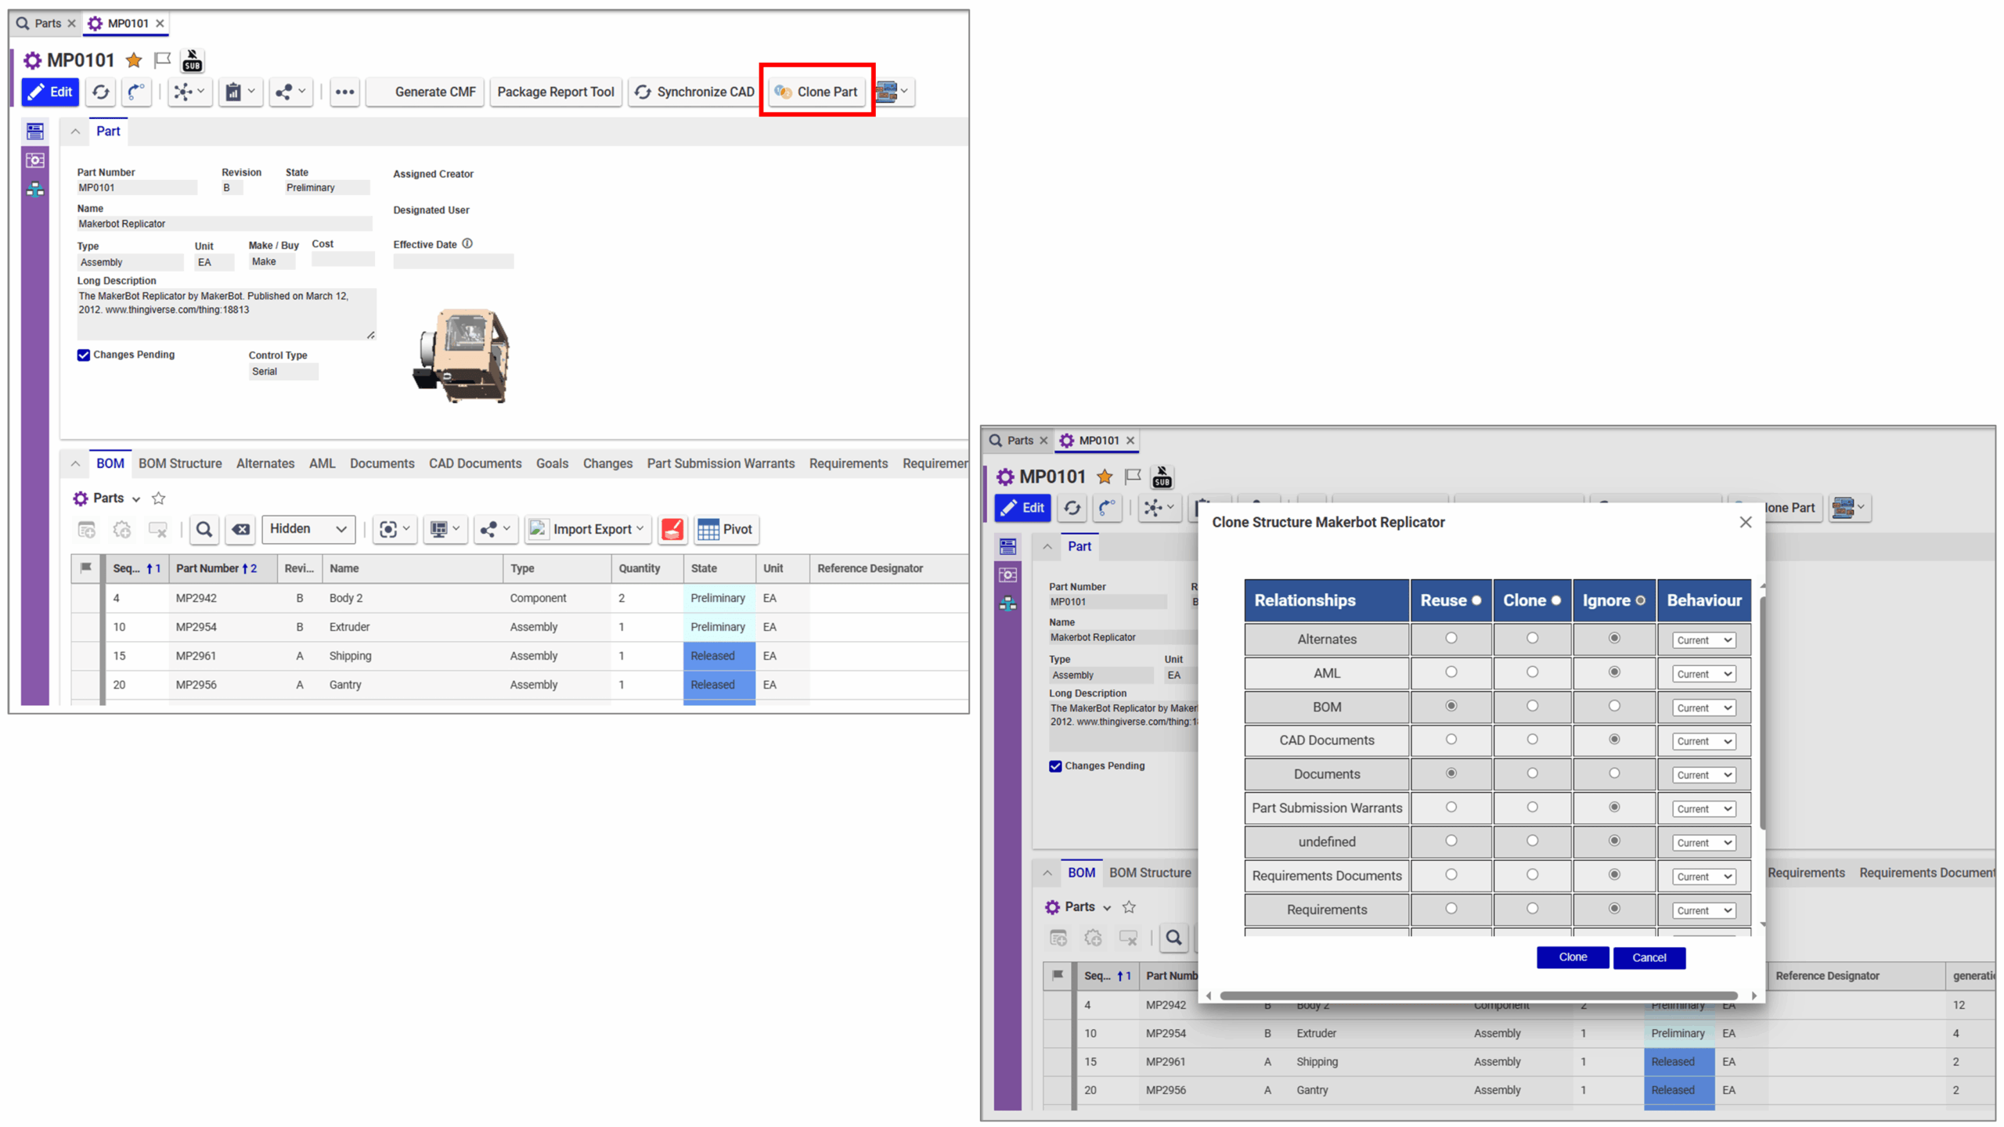
Task: Click the star favorite icon in right window header
Action: [1105, 477]
